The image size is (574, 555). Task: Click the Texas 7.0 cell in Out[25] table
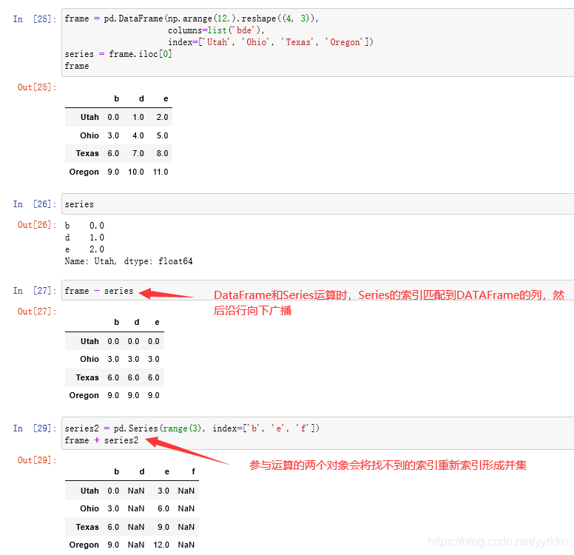point(138,153)
